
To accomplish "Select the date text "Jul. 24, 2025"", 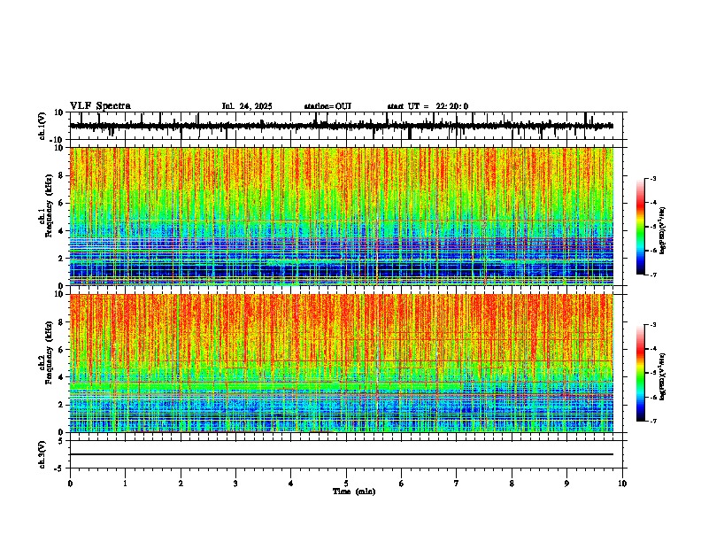I will point(247,106).
